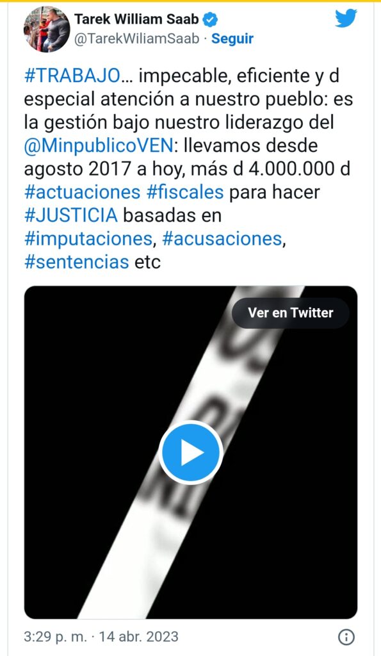381x656 pixels.
Task: Click the Seguir follow link
Action: click(232, 38)
